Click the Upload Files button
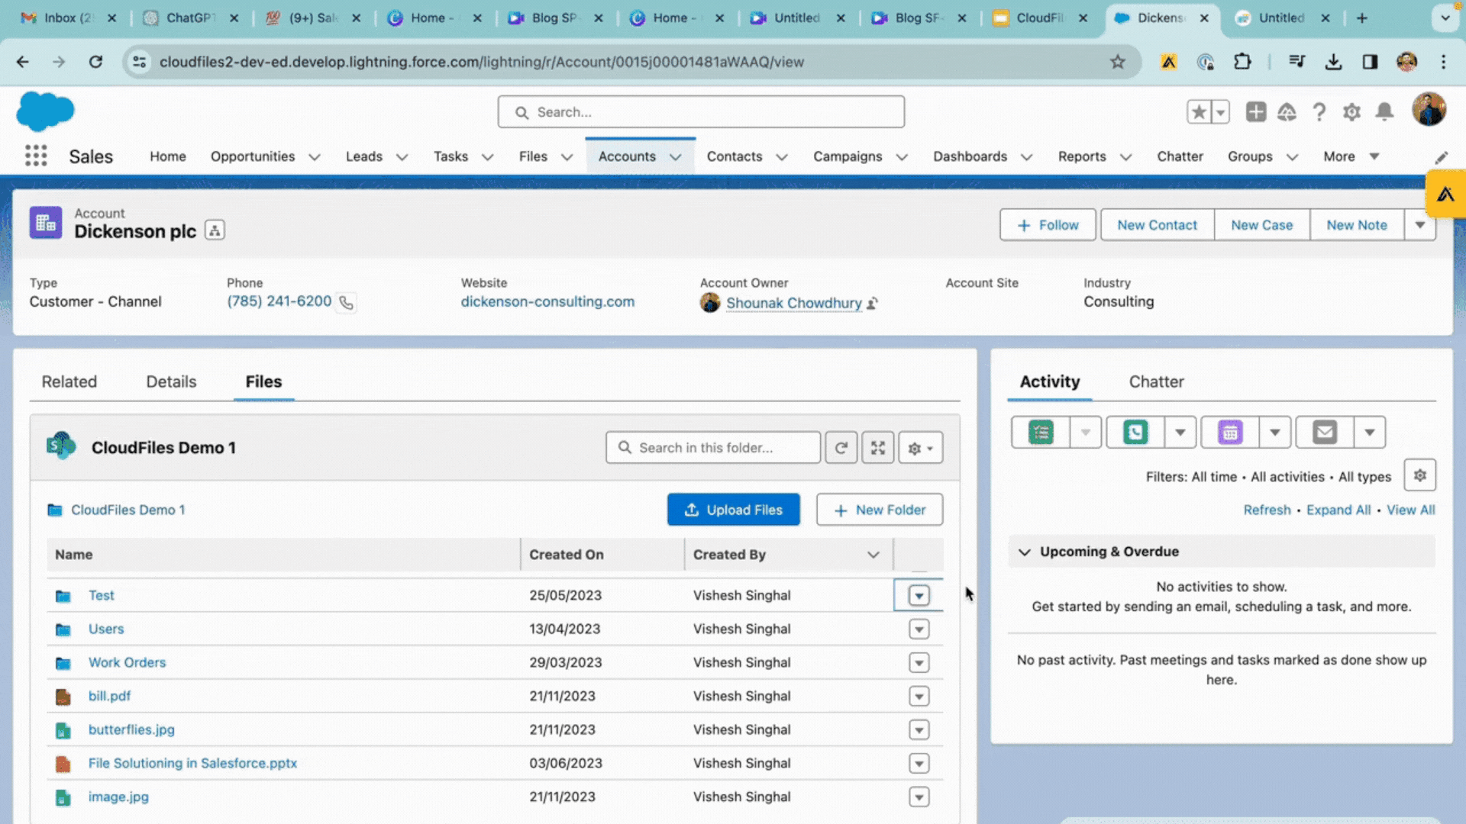1466x824 pixels. tap(734, 510)
